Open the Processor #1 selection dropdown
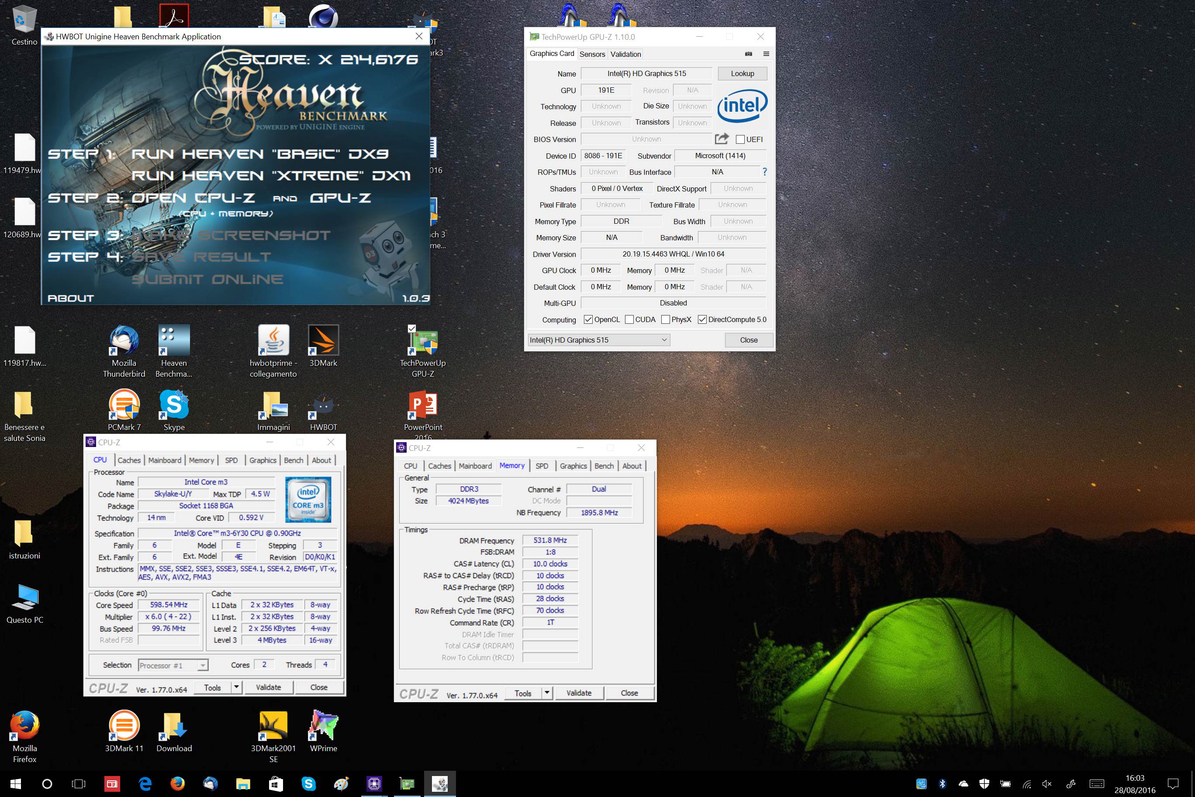This screenshot has width=1195, height=797. [x=173, y=665]
